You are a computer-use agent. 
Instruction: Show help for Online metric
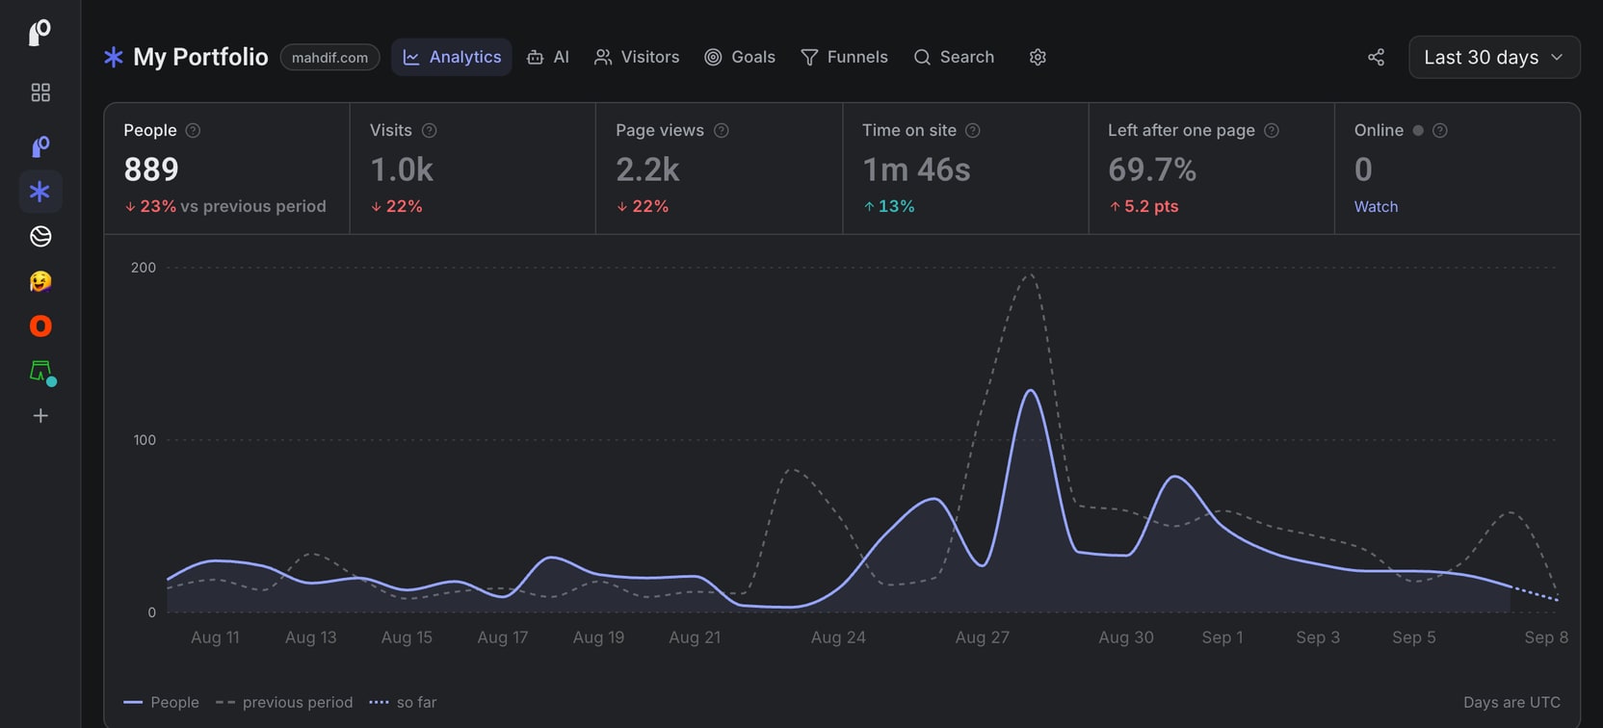(x=1440, y=130)
